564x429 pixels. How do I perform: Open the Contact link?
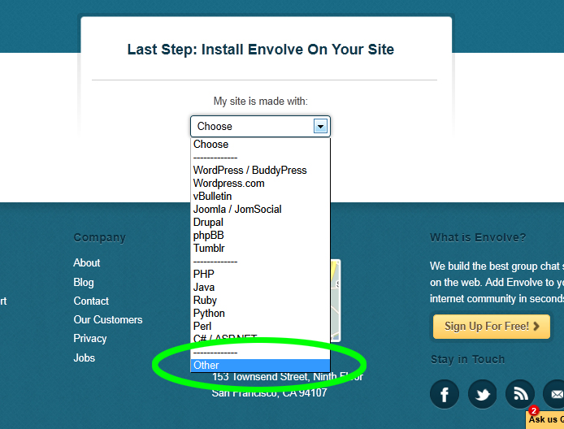(91, 301)
